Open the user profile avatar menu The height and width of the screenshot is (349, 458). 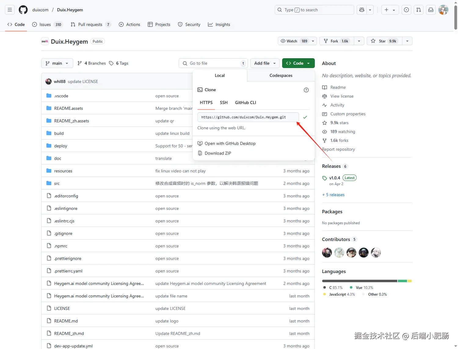click(443, 10)
